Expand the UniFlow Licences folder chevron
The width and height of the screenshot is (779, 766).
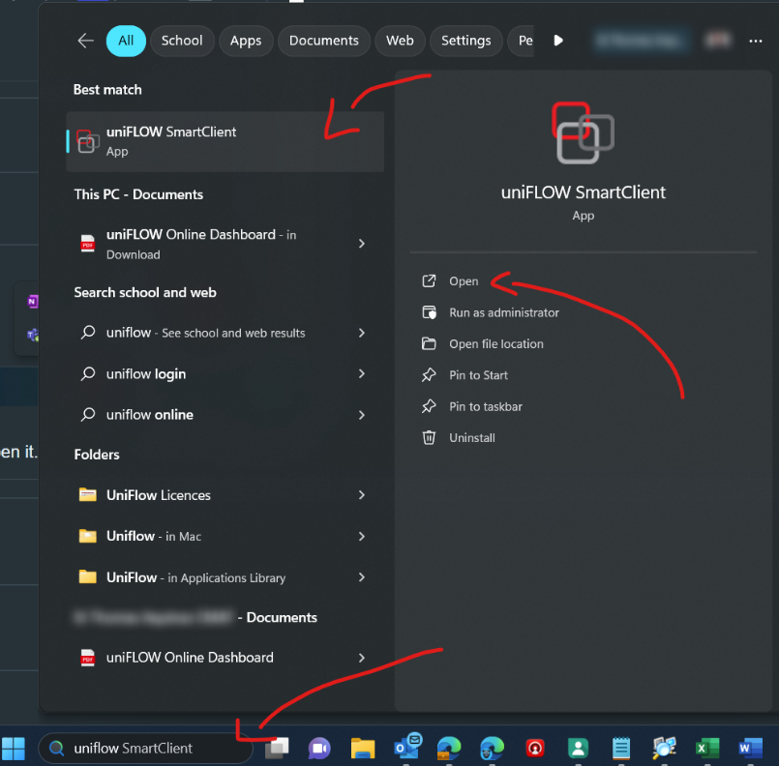362,495
